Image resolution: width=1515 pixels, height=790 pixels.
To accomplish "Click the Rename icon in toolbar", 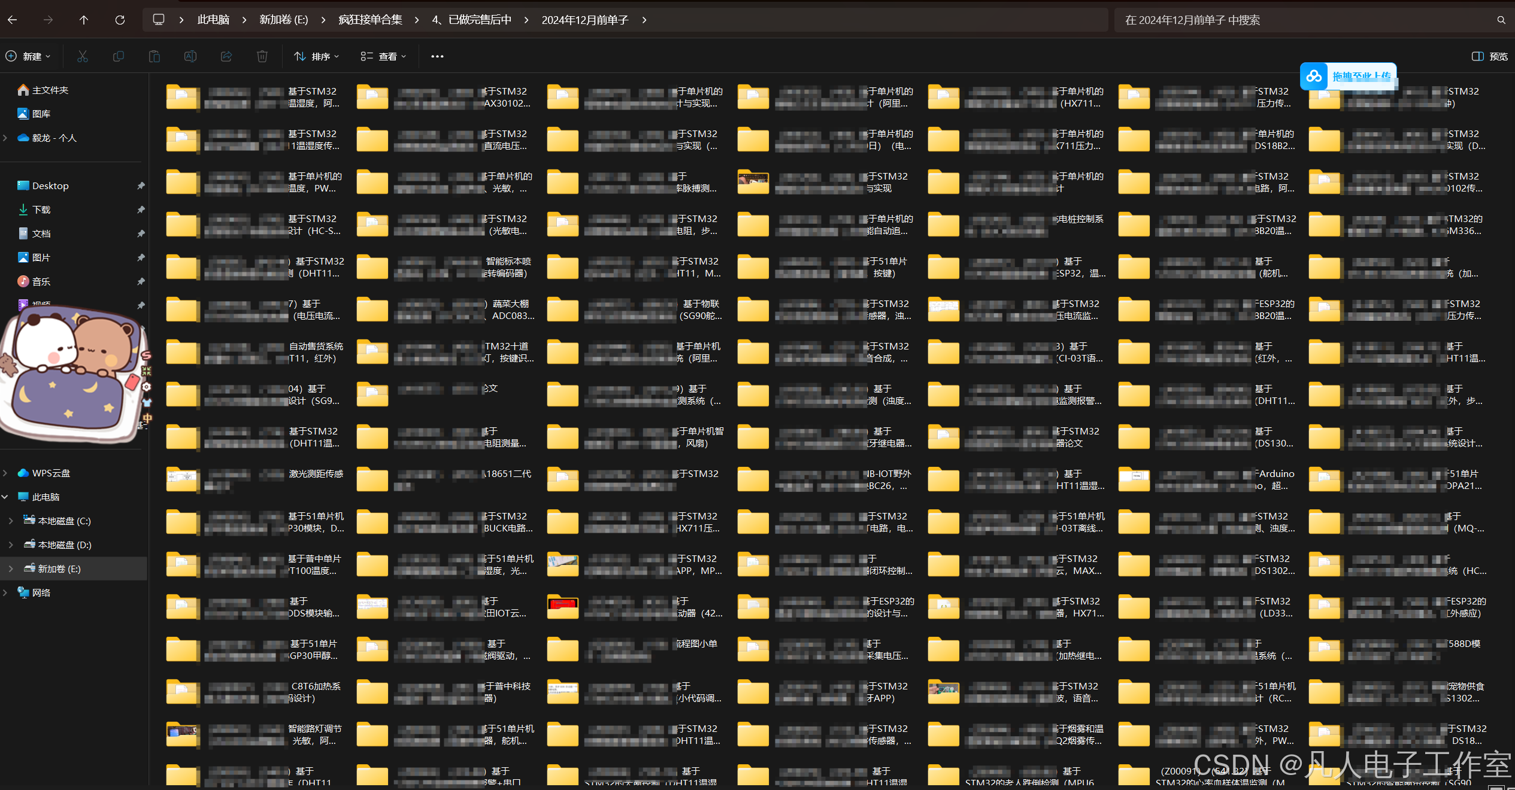I will click(190, 56).
